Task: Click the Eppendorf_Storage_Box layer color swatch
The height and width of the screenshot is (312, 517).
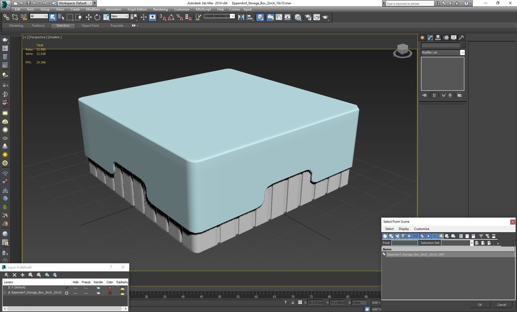Action: tap(110, 293)
